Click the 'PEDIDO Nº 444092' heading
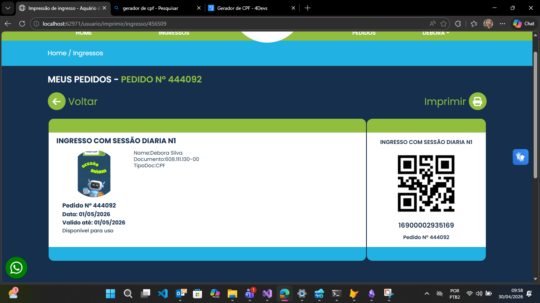The height and width of the screenshot is (303, 540). [x=161, y=79]
